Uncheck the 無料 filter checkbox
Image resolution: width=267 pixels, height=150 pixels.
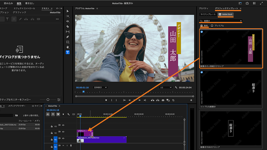202,26
